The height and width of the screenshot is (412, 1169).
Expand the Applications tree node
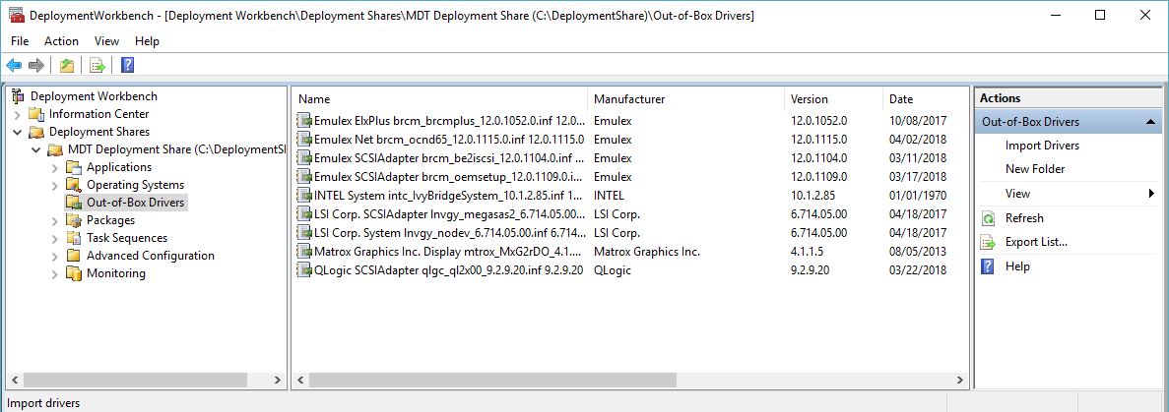55,167
